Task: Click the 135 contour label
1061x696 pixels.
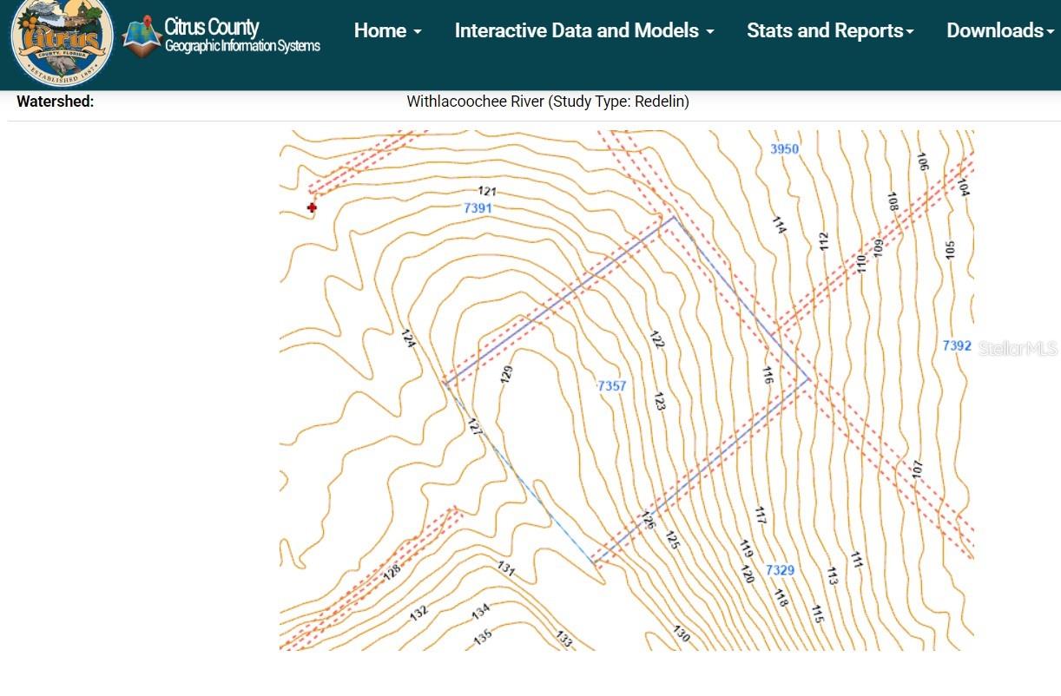Action: (483, 635)
